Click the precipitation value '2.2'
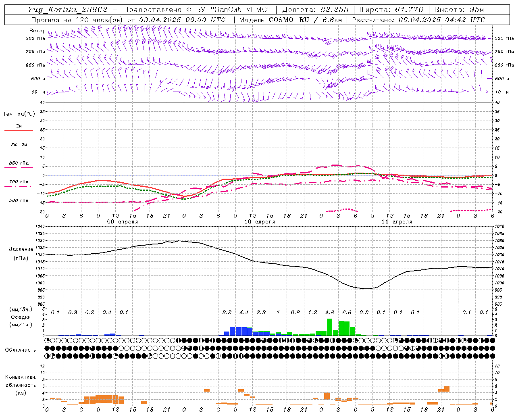This screenshot has width=516, height=413. pyautogui.click(x=227, y=312)
